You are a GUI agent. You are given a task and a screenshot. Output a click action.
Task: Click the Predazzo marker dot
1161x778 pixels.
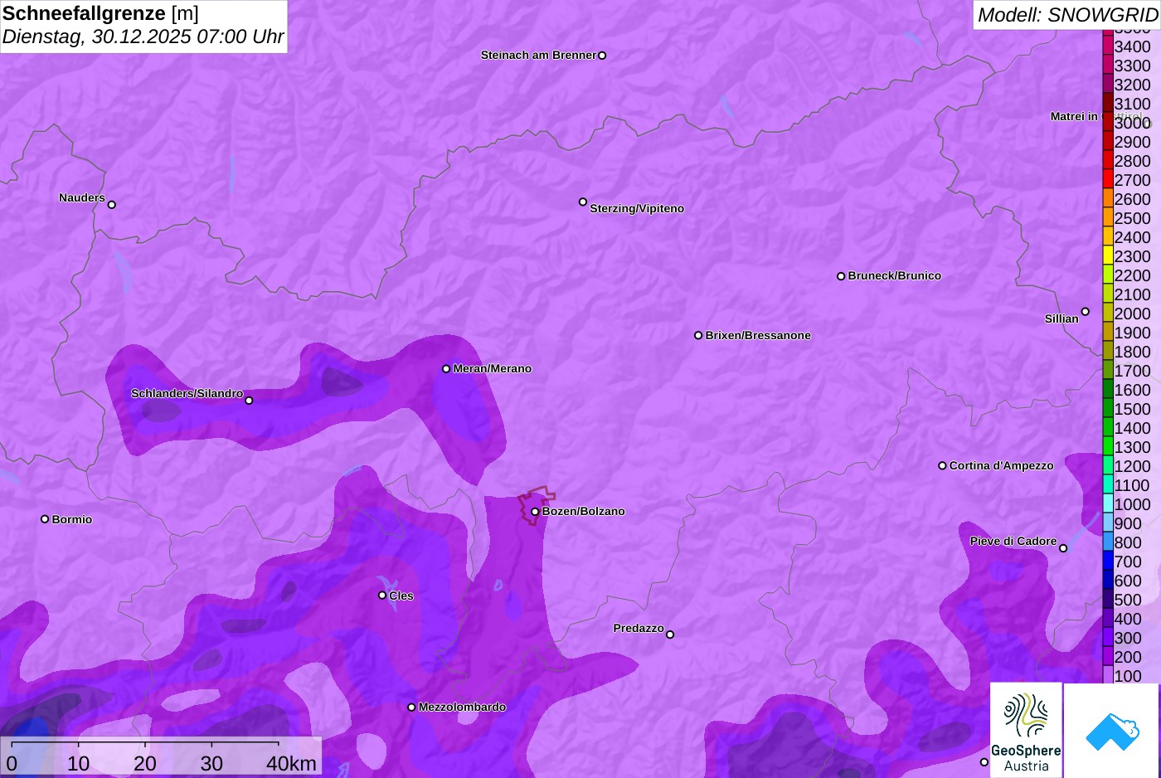point(670,635)
